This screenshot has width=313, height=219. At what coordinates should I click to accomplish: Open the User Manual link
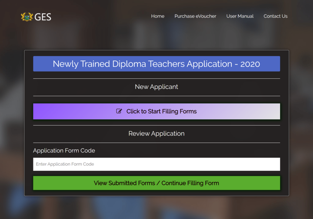tap(240, 16)
